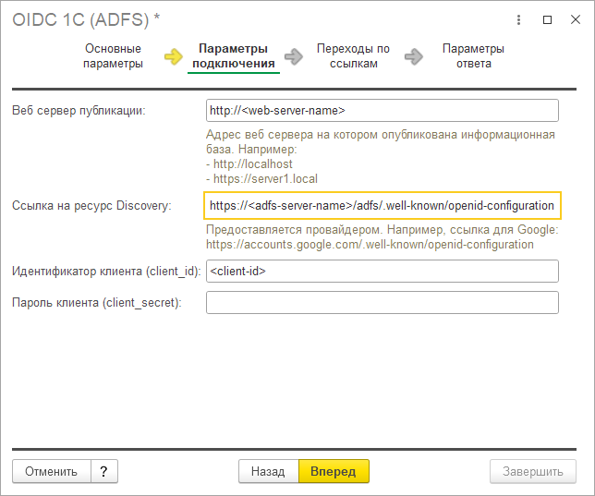
Task: Click the label Пароль клиента (client_secret):
Action: tap(97, 303)
